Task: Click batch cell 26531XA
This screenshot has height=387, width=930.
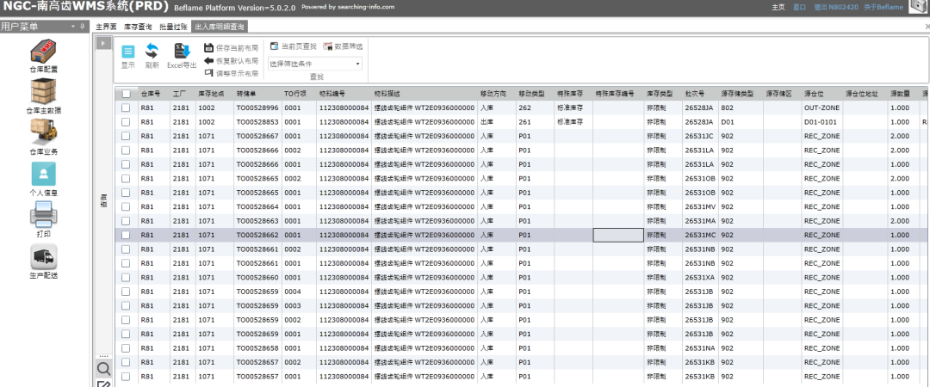Action: [x=700, y=278]
